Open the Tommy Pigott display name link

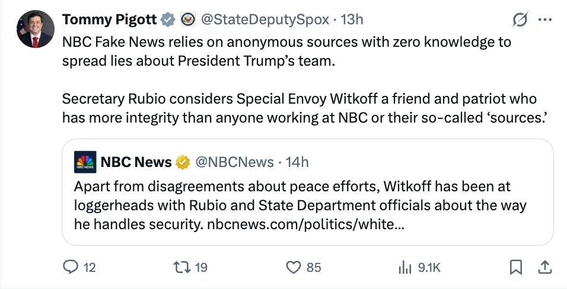click(109, 20)
